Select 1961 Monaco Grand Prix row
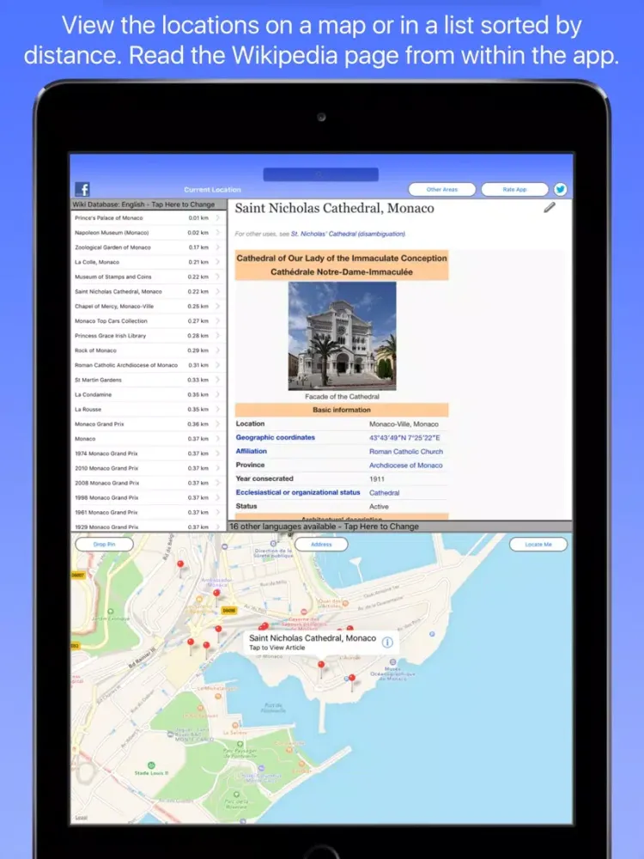 tap(149, 512)
